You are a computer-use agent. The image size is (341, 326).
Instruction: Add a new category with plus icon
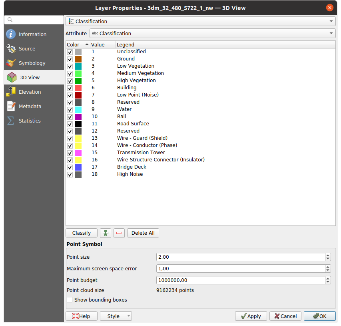(106, 233)
